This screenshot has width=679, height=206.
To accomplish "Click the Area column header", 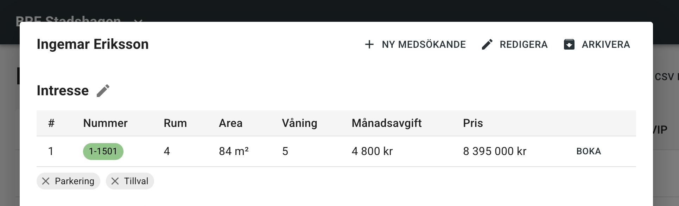I will (x=231, y=123).
